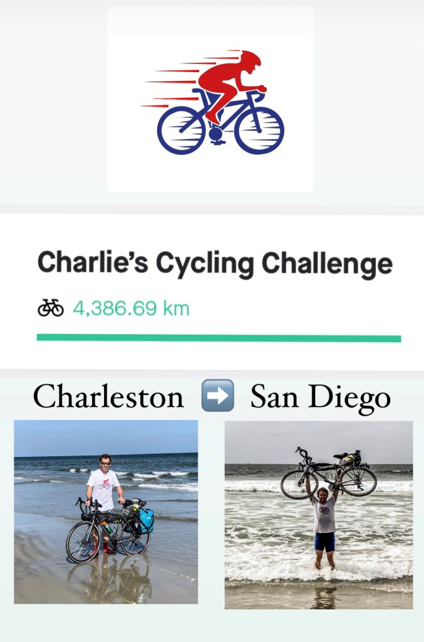
Task: Click the blue pannier bag on bike
Action: tap(145, 522)
